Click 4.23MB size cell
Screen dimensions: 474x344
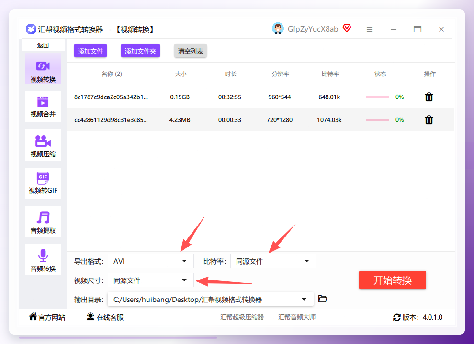(x=180, y=120)
